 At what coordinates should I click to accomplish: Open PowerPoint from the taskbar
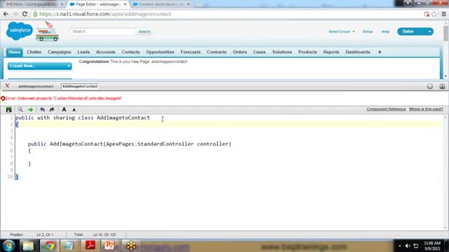(109, 246)
